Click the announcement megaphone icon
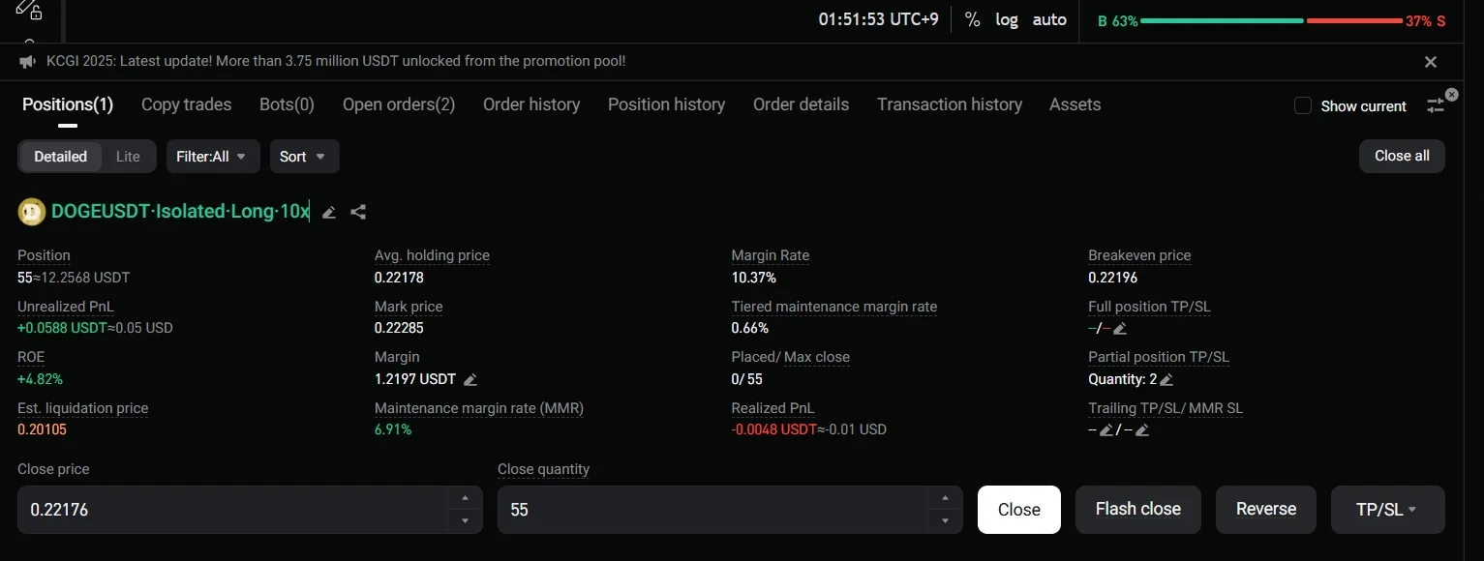Image resolution: width=1484 pixels, height=561 pixels. click(27, 62)
